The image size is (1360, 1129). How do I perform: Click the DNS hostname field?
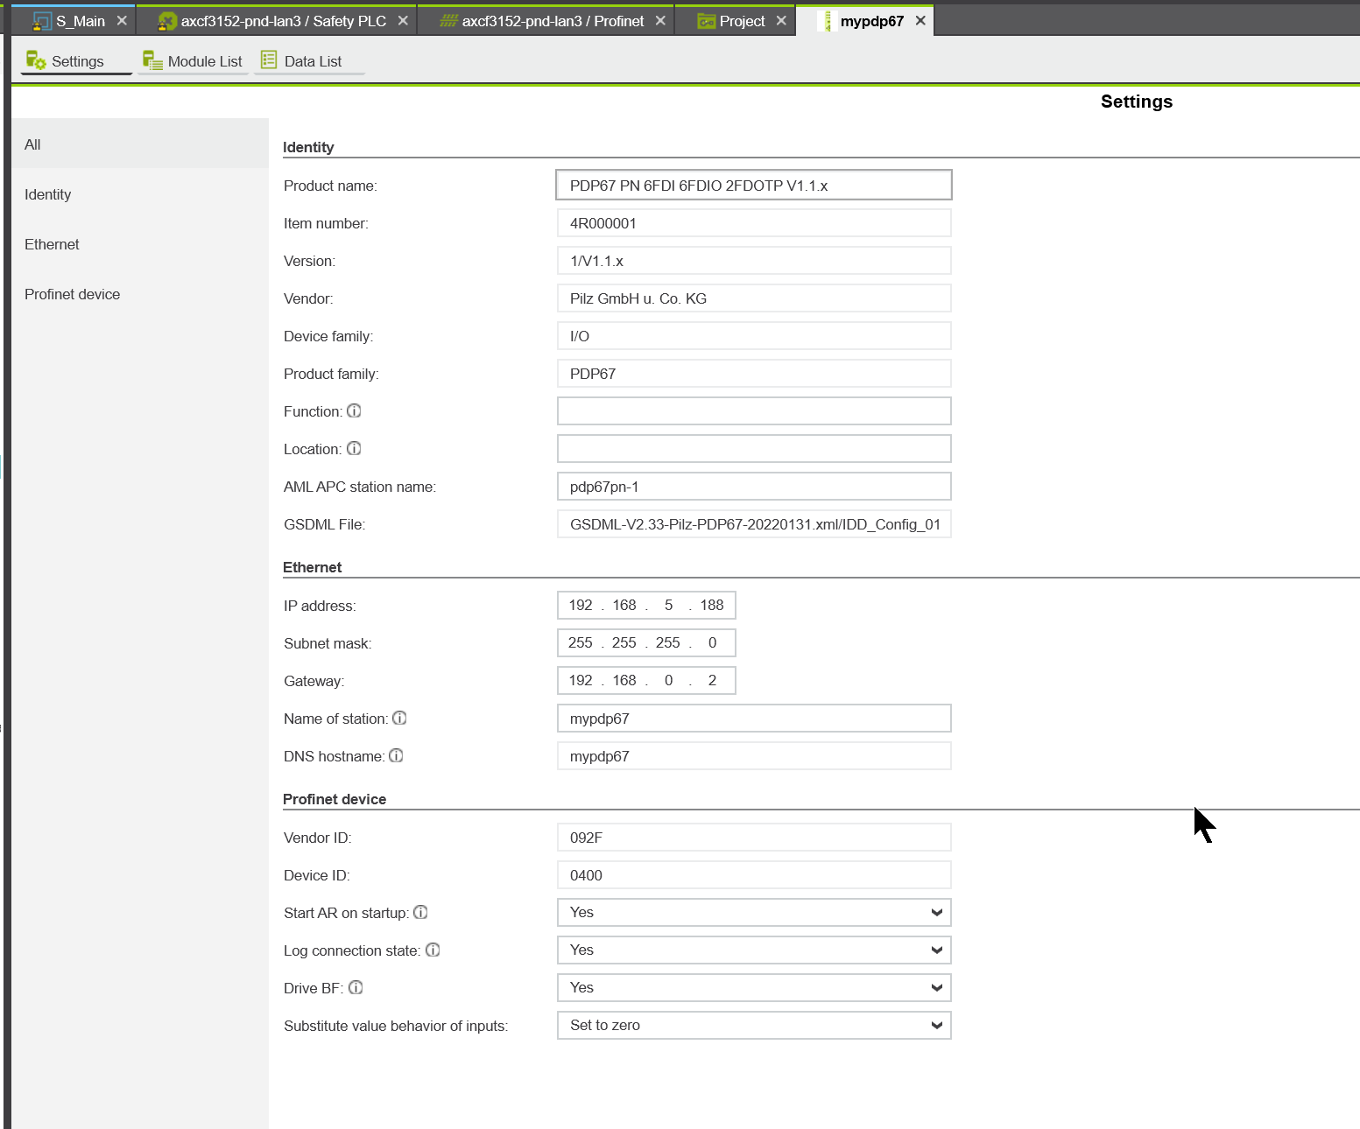point(754,755)
